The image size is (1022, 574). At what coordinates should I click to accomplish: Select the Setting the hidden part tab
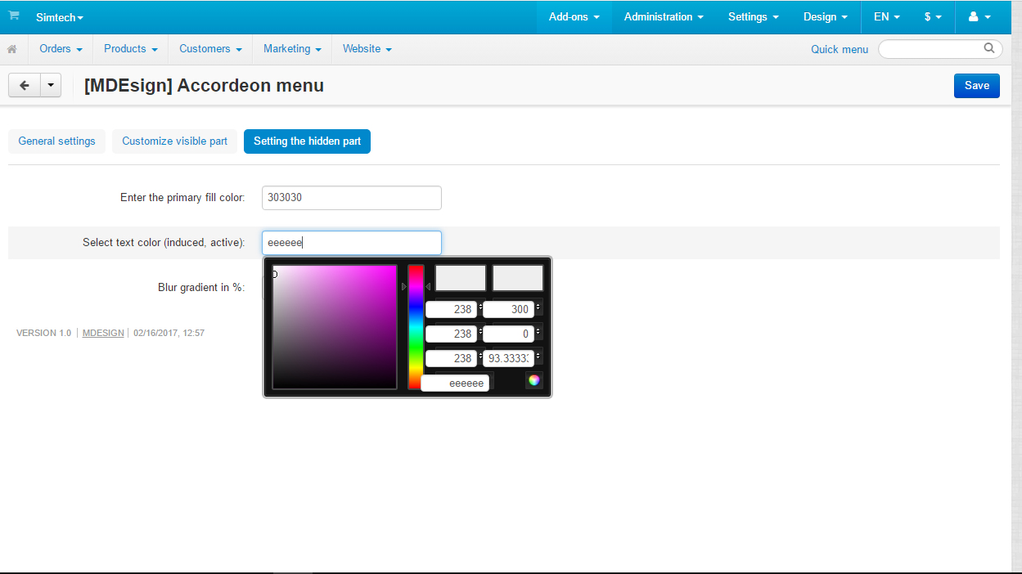coord(307,141)
